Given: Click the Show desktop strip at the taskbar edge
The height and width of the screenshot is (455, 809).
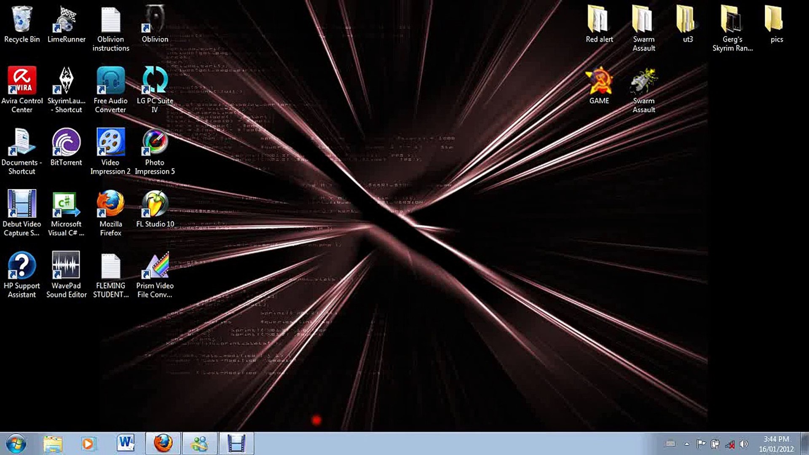Looking at the screenshot, I should pos(805,444).
